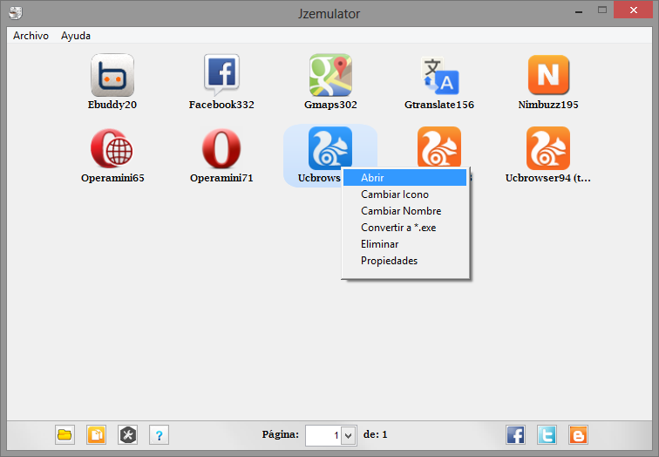Screen dimensions: 659x457
Task: Click the orange documents button in bottom toolbar
Action: coord(96,434)
